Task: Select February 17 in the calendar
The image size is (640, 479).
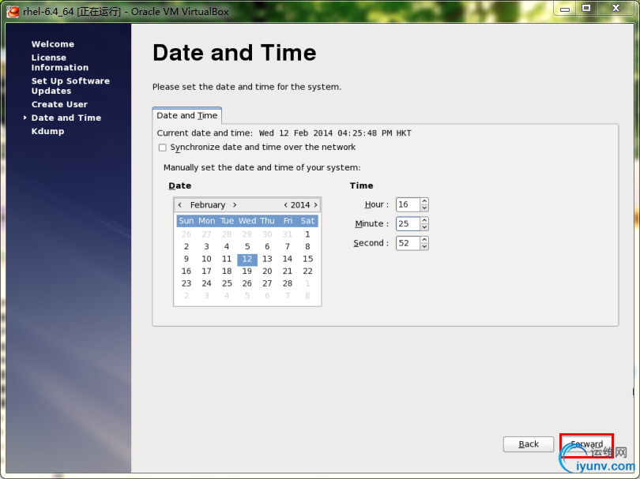Action: (x=206, y=271)
